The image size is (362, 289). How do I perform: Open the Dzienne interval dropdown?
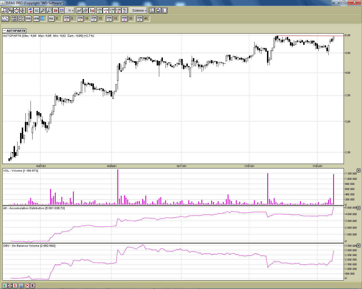click(x=139, y=10)
